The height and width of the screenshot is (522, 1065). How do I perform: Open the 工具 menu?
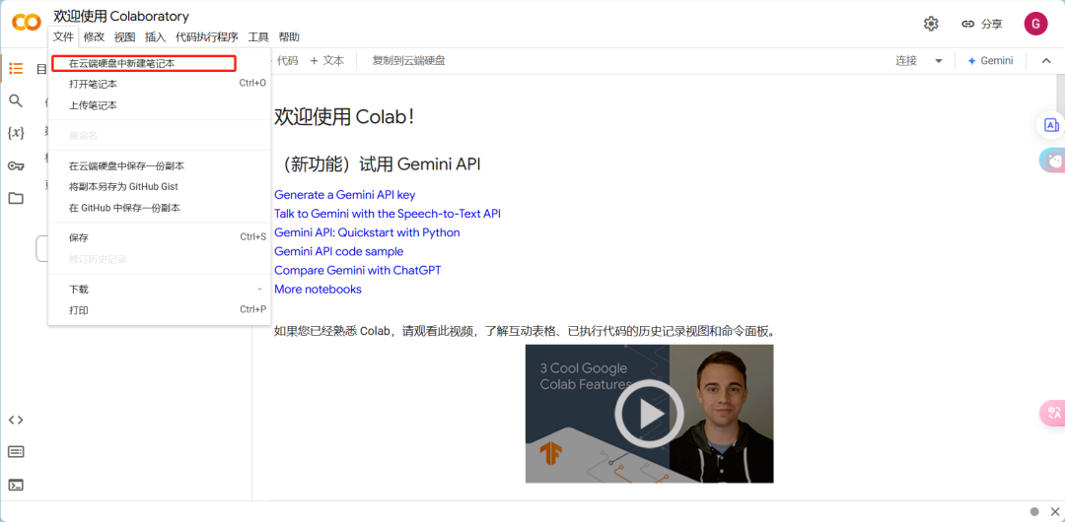tap(258, 36)
